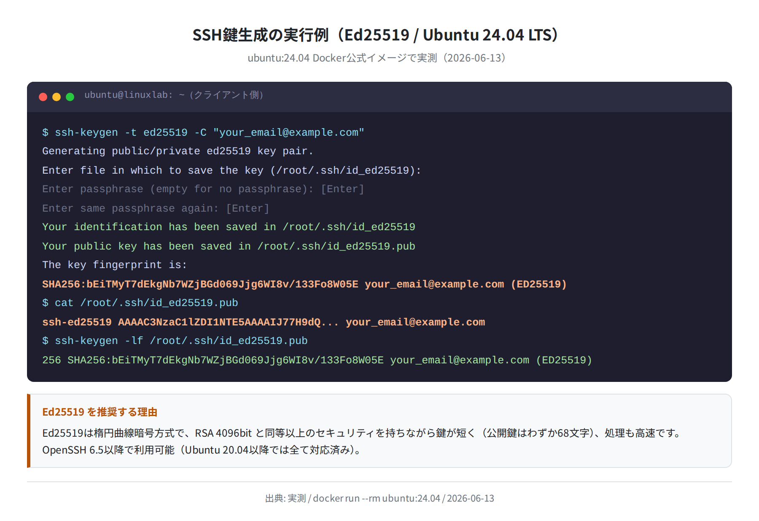Click the orange SHA256 fingerprint line

point(304,284)
